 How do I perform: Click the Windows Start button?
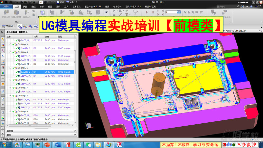(4, 145)
